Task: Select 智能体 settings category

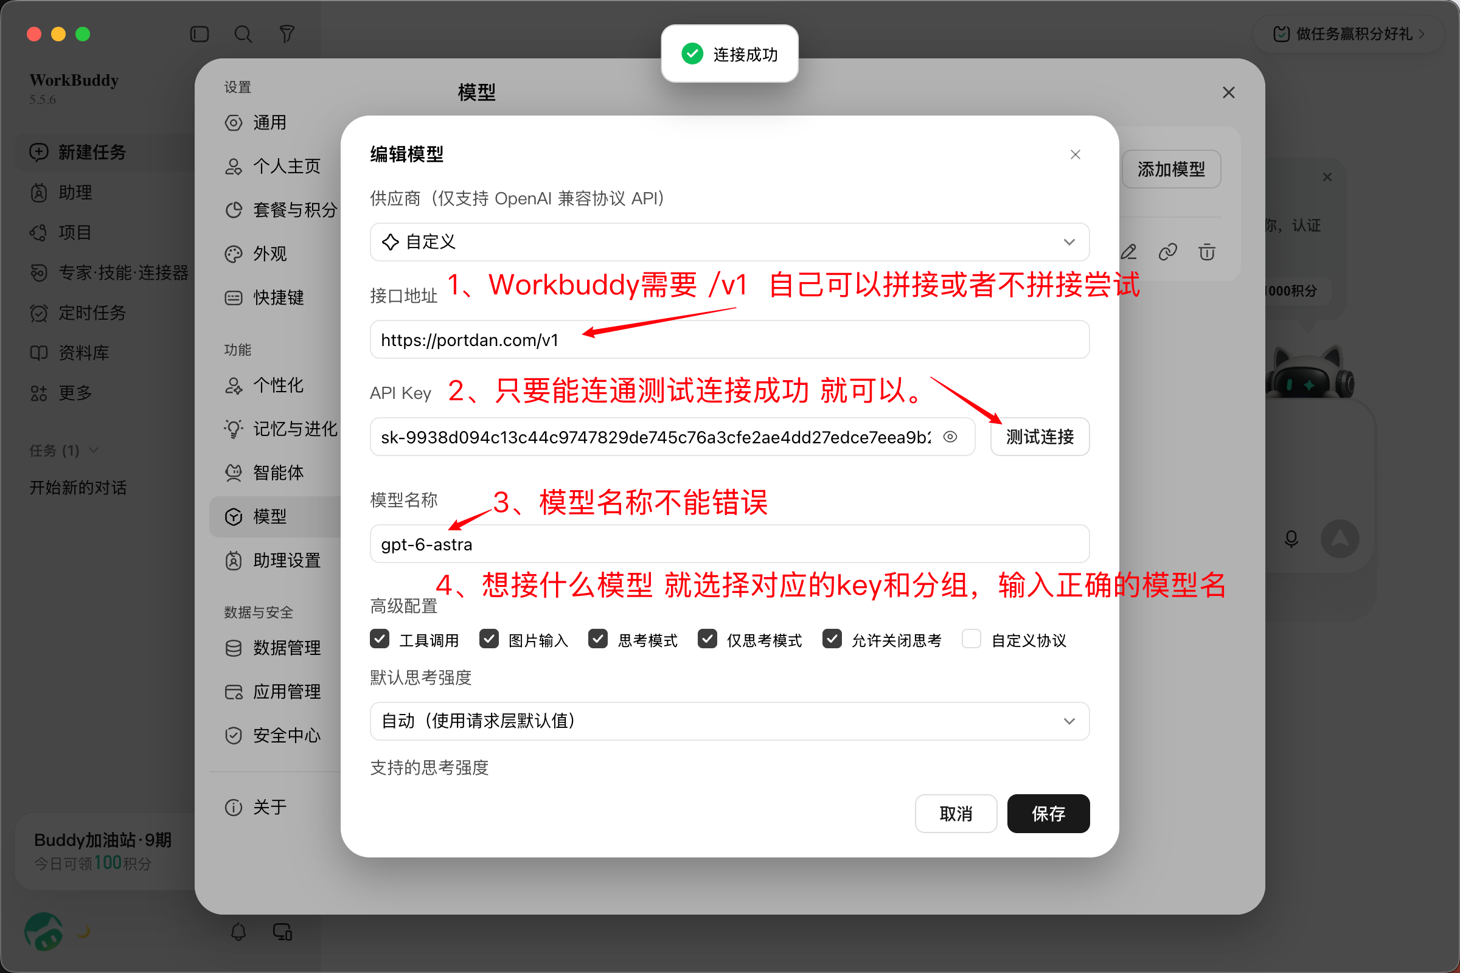Action: pyautogui.click(x=274, y=473)
